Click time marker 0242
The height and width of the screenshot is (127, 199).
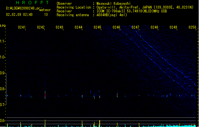41,27
